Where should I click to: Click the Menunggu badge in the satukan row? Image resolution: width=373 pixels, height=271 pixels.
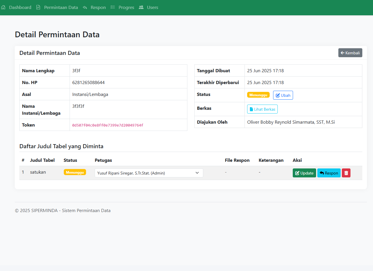pos(75,172)
